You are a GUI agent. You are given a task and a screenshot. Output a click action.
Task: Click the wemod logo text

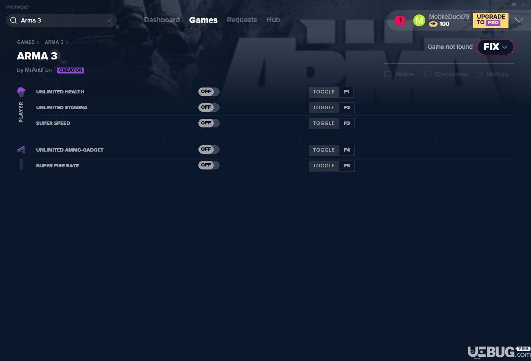pos(17,6)
